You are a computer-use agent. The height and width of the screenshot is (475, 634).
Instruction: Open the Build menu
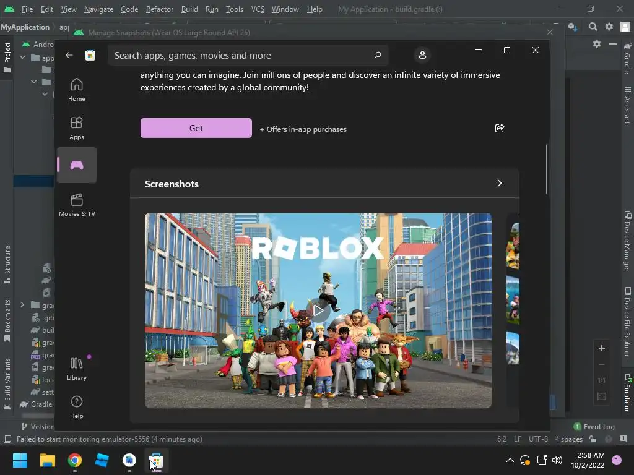[x=189, y=9]
